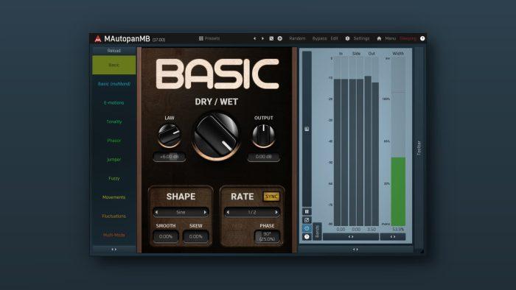The height and width of the screenshot is (290, 516).
Task: Go to next preset arrow
Action: pyautogui.click(x=262, y=38)
